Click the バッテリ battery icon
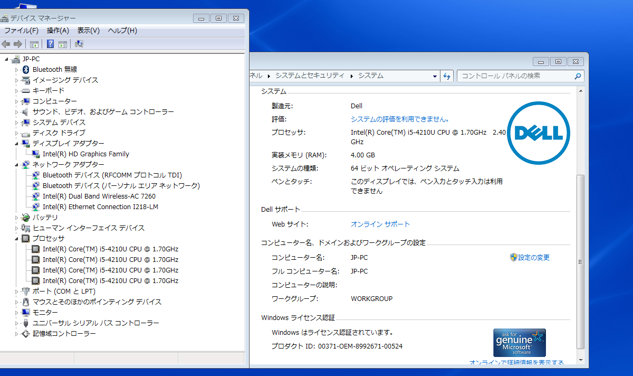This screenshot has width=633, height=376. coord(26,217)
